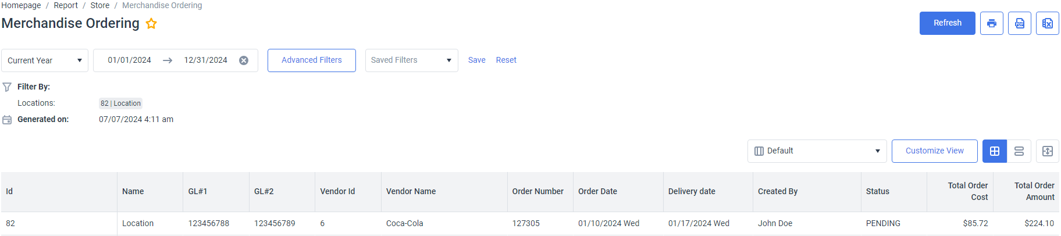Go to Homepage breadcrumb

coord(21,5)
